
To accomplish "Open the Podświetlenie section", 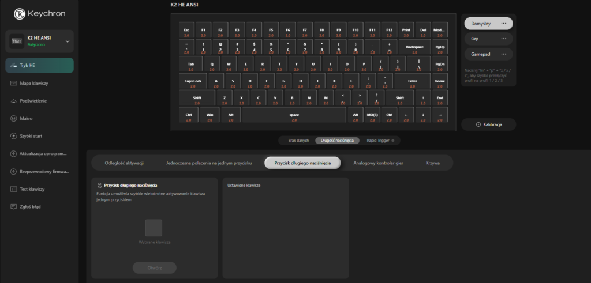I will point(40,101).
